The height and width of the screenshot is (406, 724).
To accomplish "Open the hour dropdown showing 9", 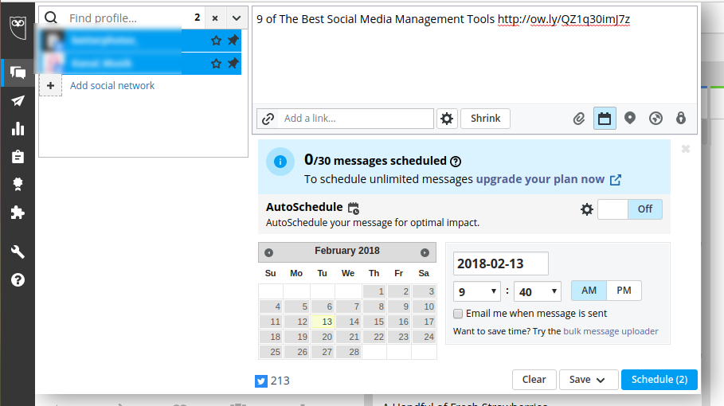I will pyautogui.click(x=477, y=291).
